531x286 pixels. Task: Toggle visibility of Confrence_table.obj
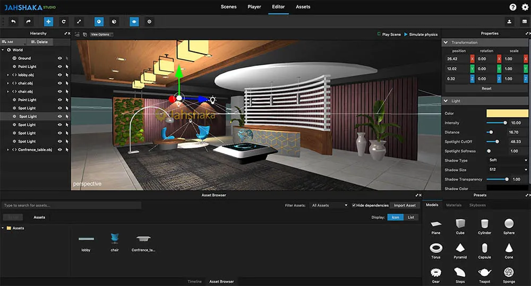tap(59, 150)
